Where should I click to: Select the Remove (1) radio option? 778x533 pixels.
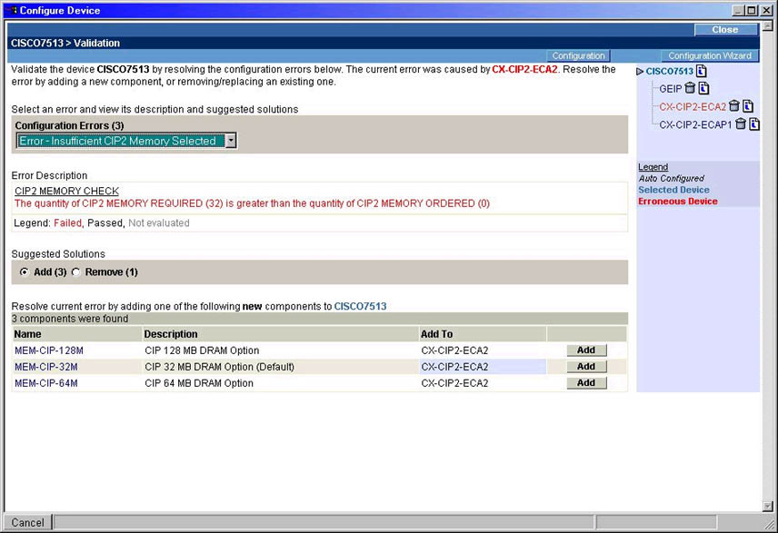click(76, 271)
